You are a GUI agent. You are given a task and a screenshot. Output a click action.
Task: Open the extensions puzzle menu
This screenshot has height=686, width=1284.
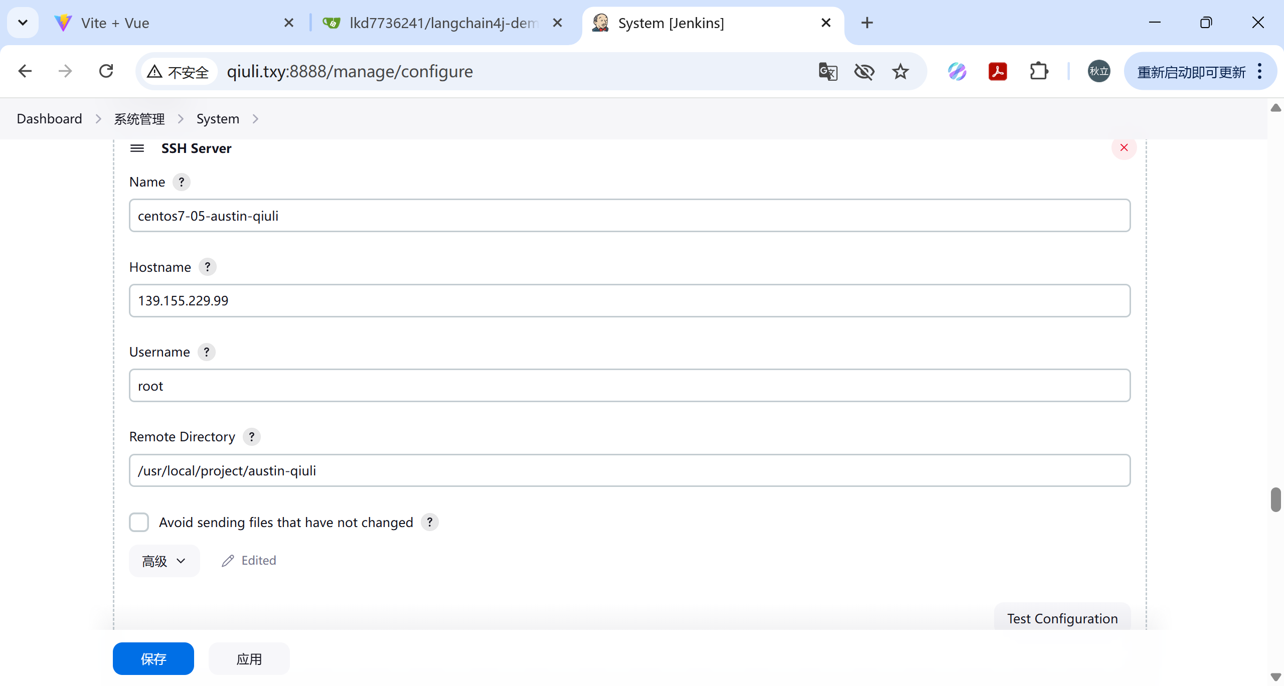1039,71
